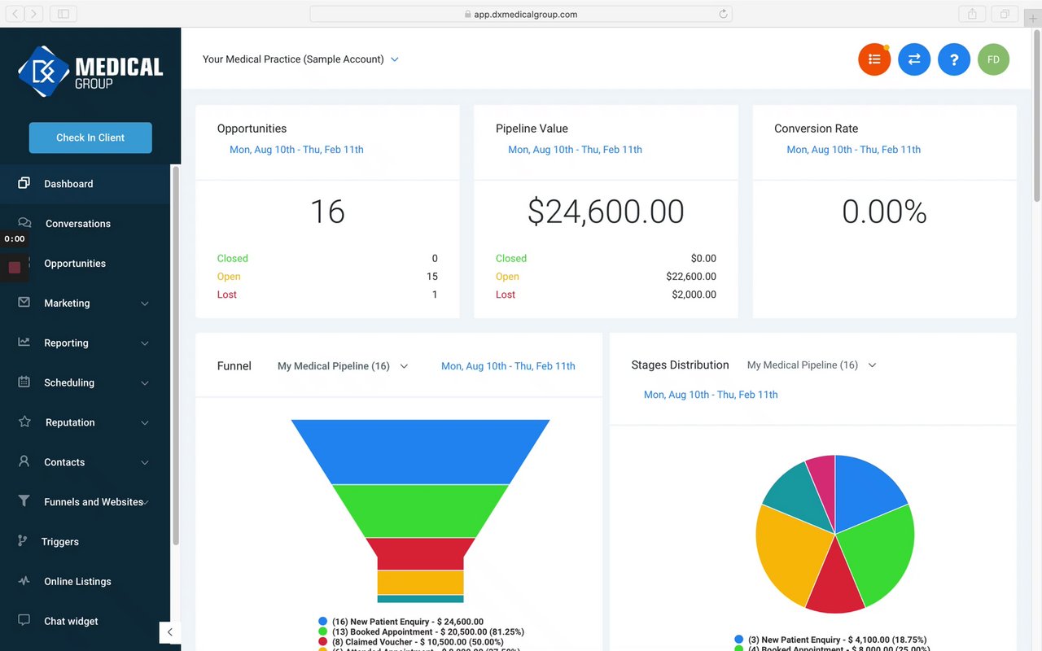This screenshot has height=651, width=1042.
Task: Open the blue question mark help icon
Action: click(954, 59)
